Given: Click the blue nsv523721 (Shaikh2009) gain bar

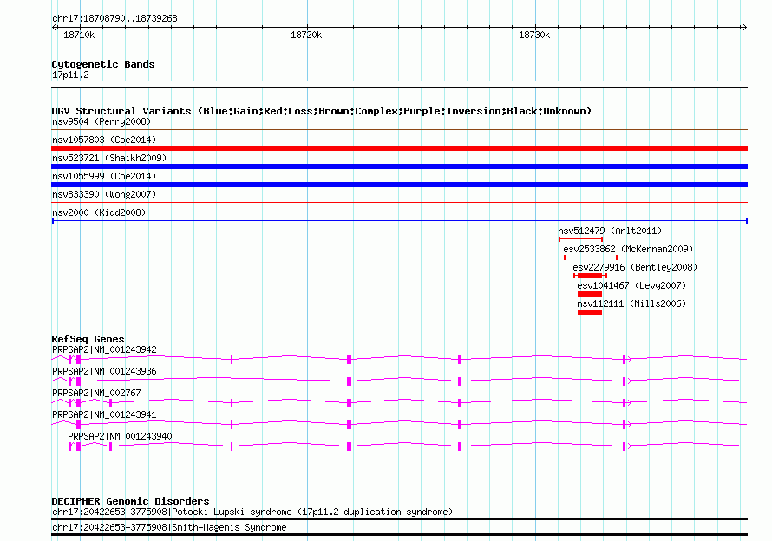Looking at the screenshot, I should [399, 166].
